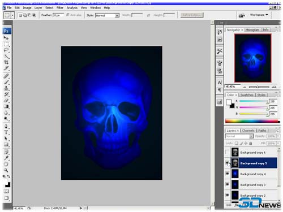This screenshot has width=283, height=212.
Task: Select the Notes tool
Action: [6, 152]
